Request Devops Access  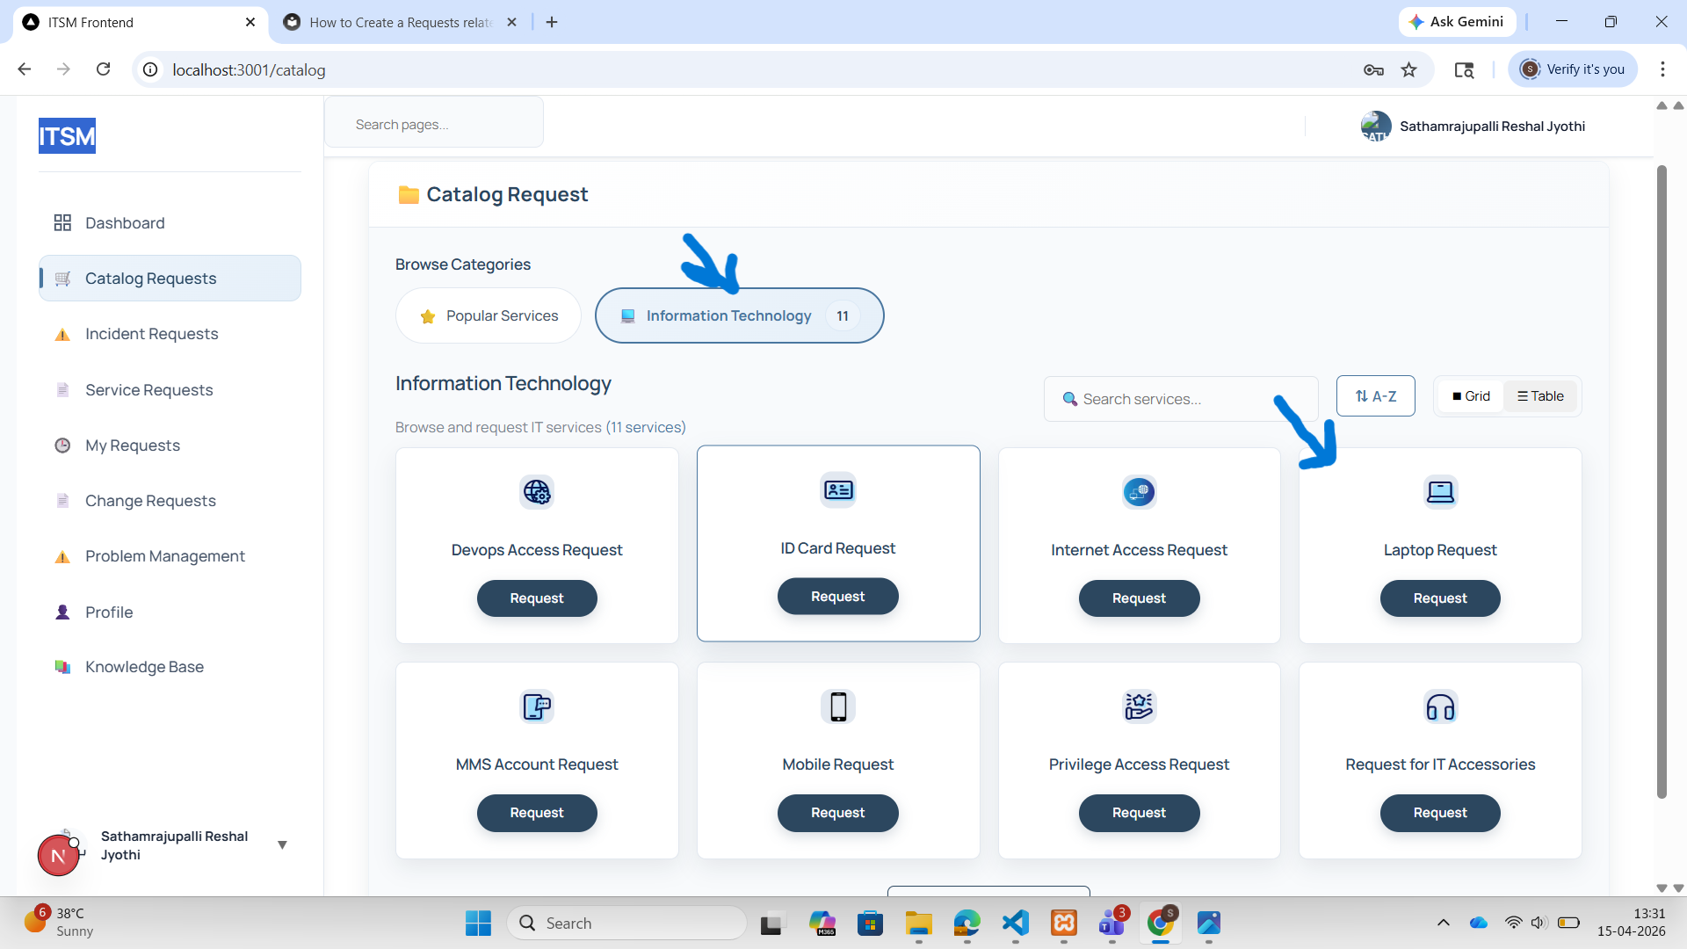click(x=537, y=598)
